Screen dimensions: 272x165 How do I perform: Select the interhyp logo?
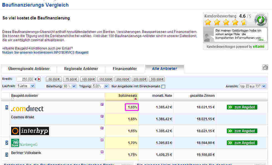coord(30,131)
